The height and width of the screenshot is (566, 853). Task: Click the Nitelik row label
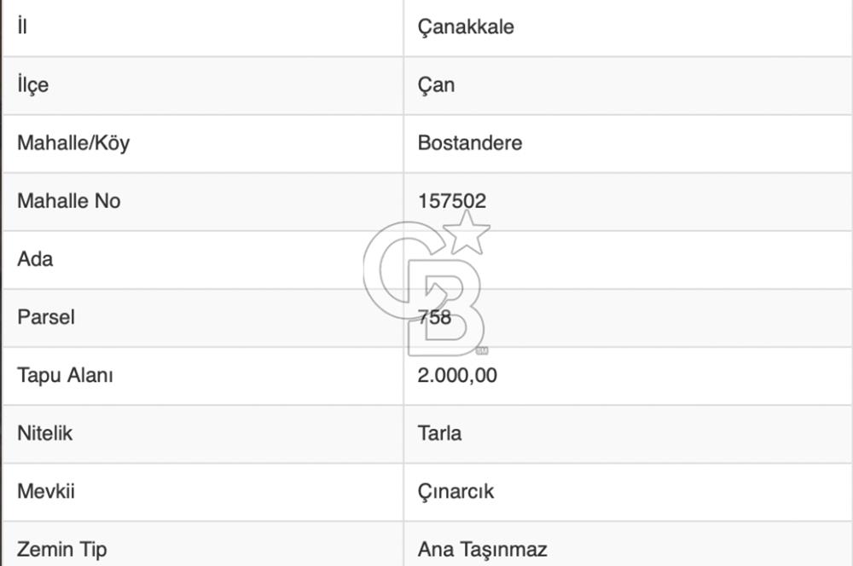point(44,433)
